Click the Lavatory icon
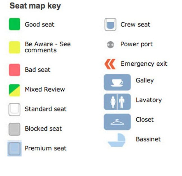The width and height of the screenshot is (182, 176). [x=117, y=102]
